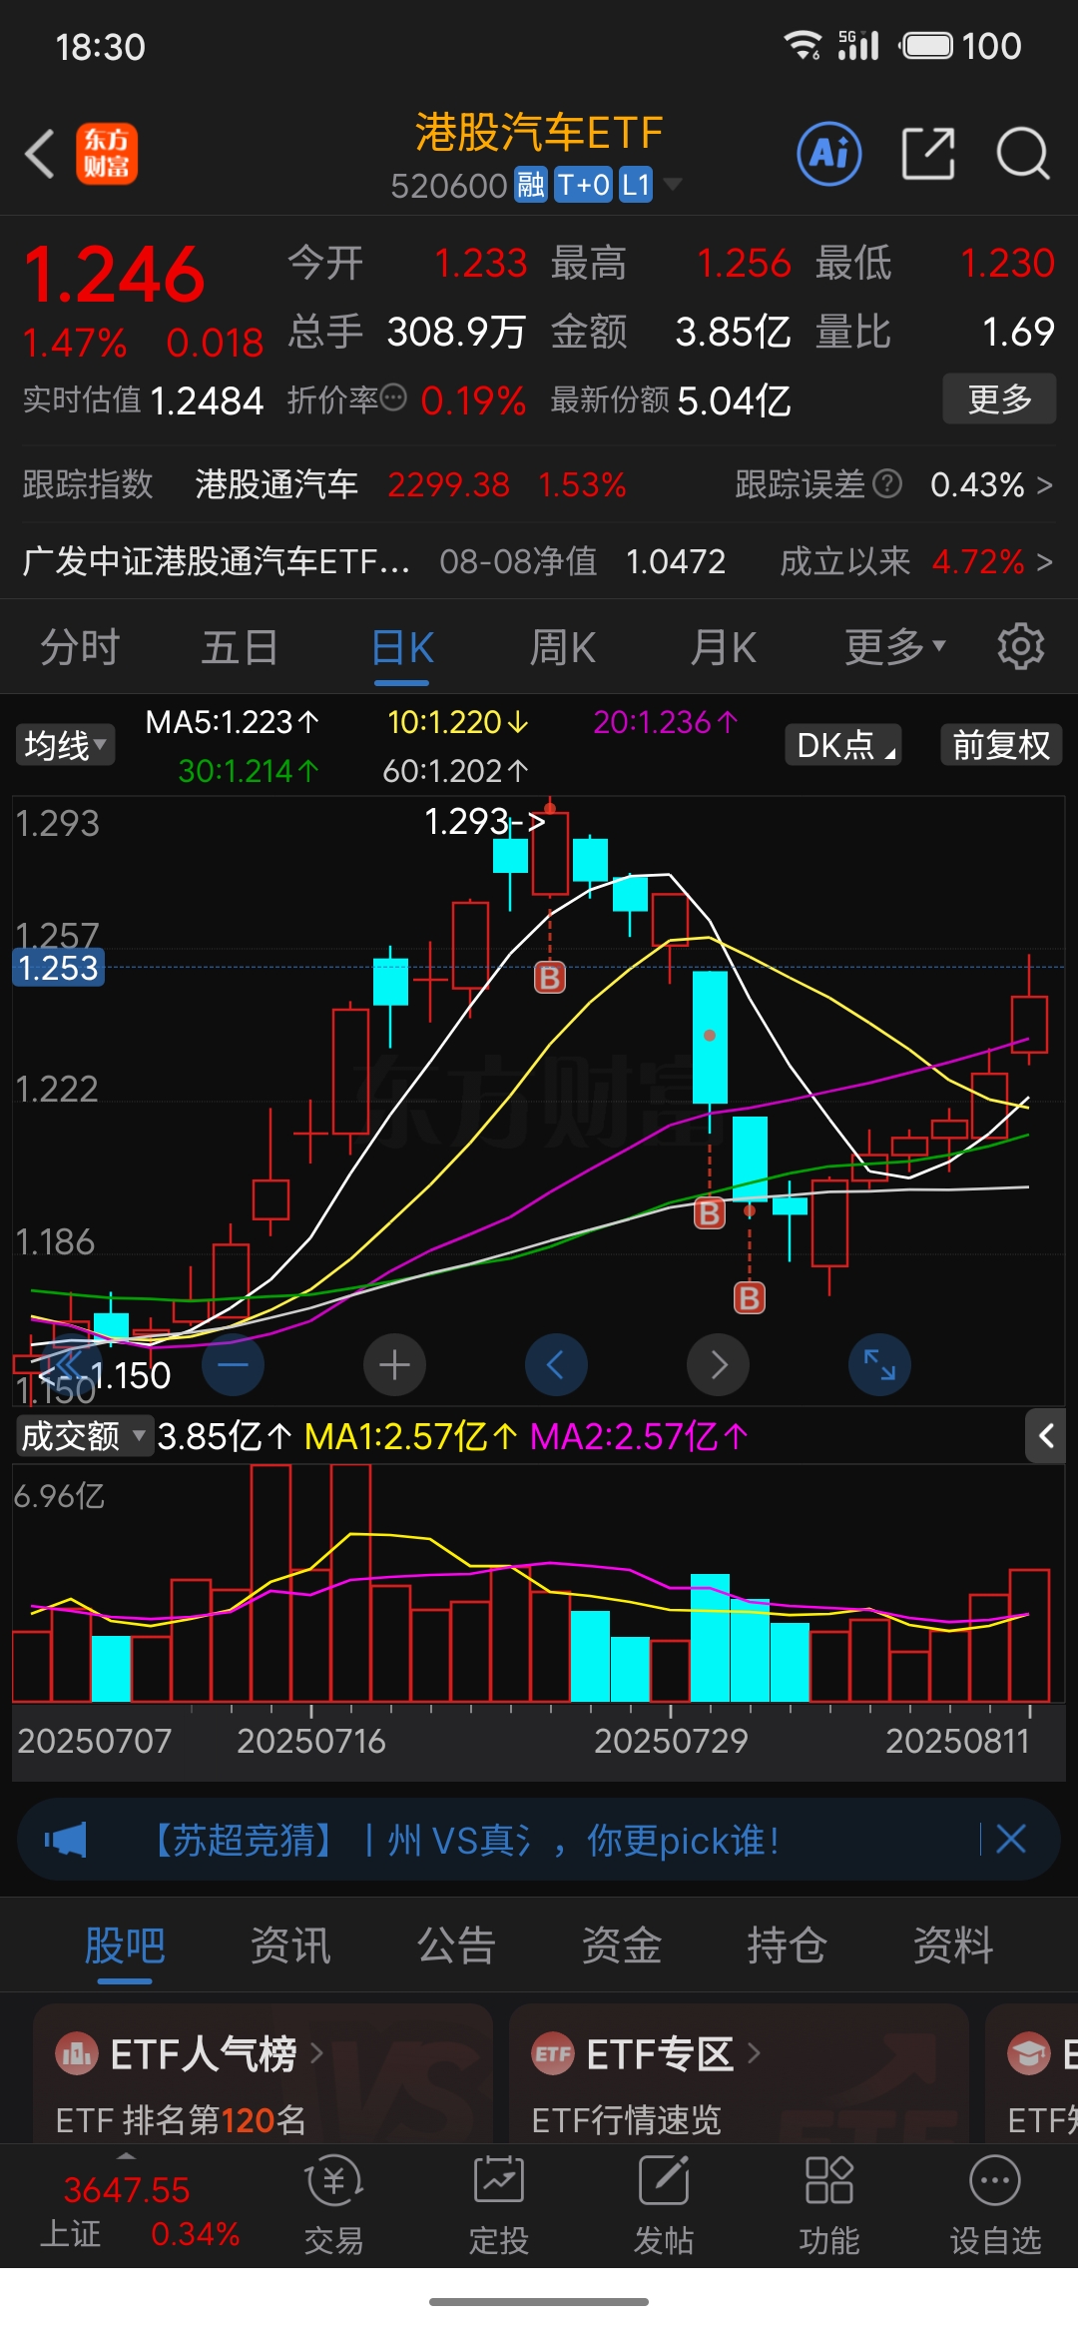Open the DK点 dropdown
This screenshot has width=1078, height=2337.
click(843, 745)
